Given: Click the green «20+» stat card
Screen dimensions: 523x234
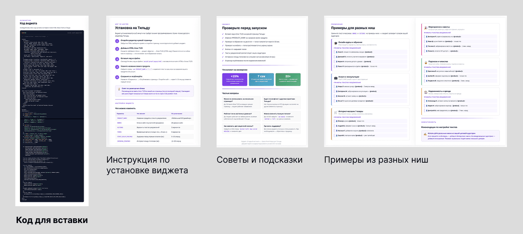Looking at the screenshot, I should click(289, 79).
